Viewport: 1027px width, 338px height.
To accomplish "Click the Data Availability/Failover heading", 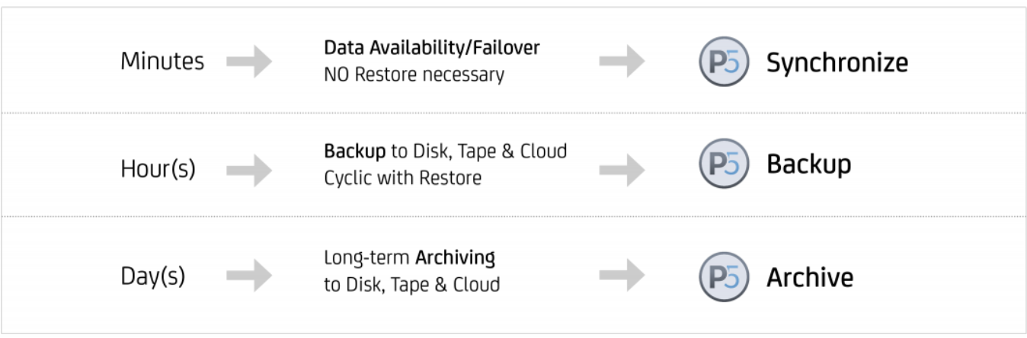I will pos(432,47).
